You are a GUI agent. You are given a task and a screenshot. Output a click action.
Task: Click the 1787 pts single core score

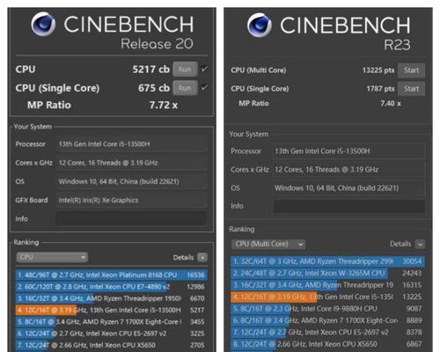coord(380,89)
